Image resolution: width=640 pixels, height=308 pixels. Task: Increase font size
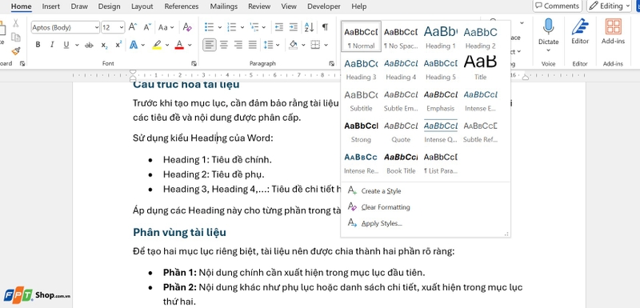tap(133, 27)
